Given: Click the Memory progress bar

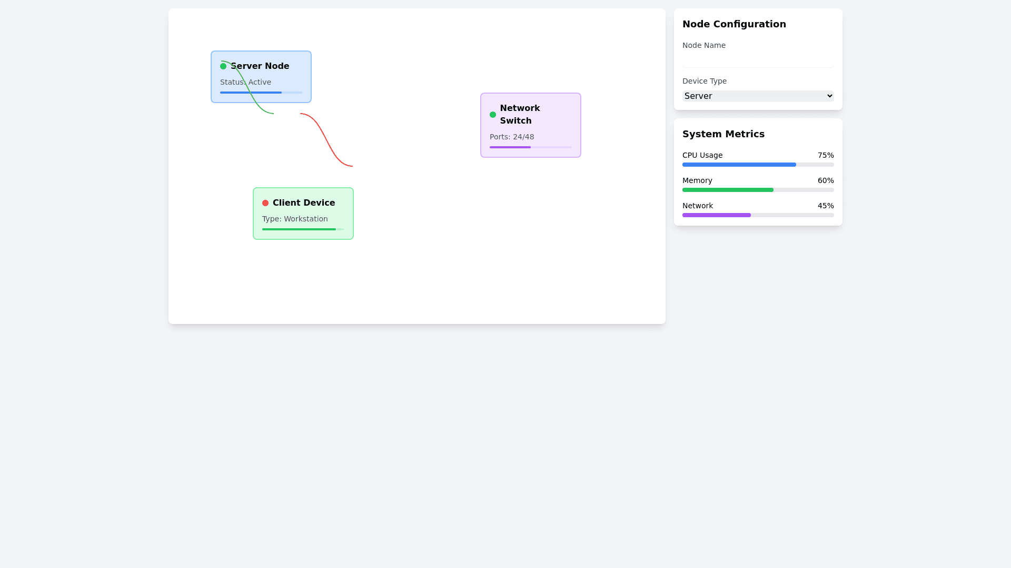Looking at the screenshot, I should tap(758, 190).
